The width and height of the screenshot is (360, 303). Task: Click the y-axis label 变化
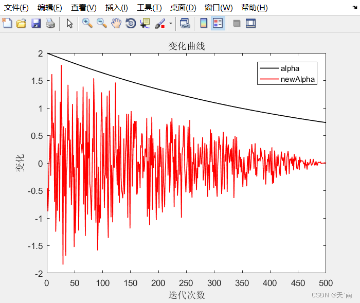[20, 163]
